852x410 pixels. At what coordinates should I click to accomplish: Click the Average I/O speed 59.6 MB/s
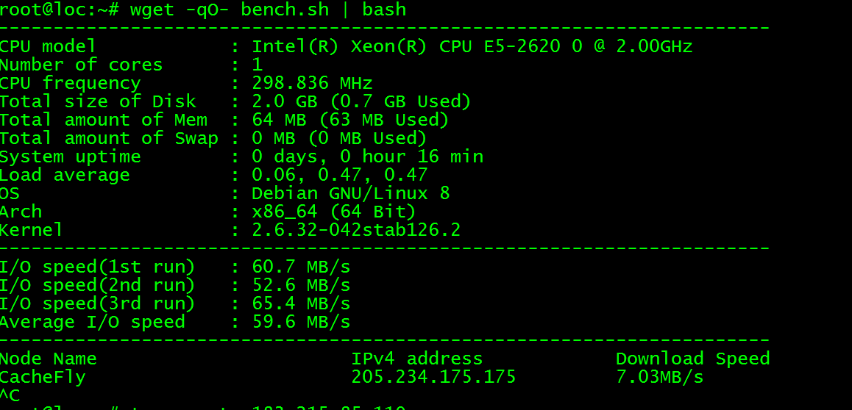301,322
